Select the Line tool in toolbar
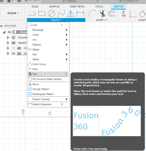Screen dimensions: 146x151 pos(32,14)
